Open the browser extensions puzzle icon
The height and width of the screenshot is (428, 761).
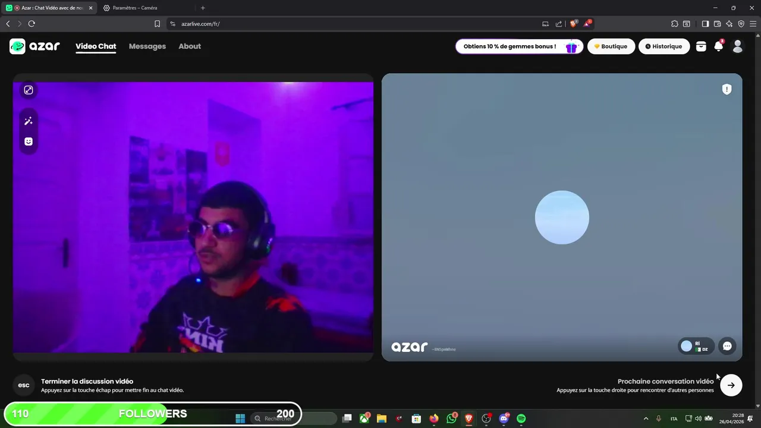[x=674, y=24]
